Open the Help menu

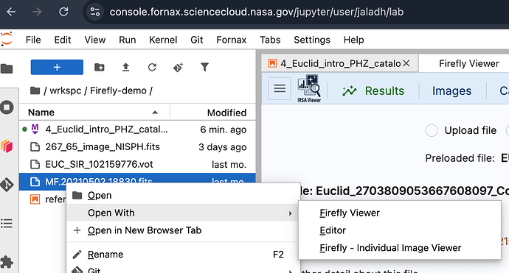(x=353, y=40)
